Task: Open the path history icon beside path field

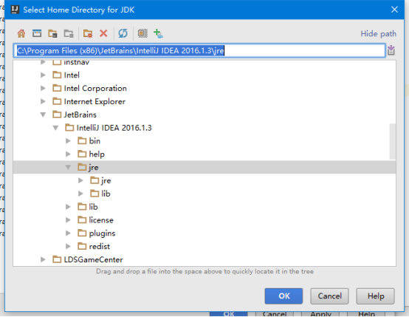Action: (x=391, y=50)
